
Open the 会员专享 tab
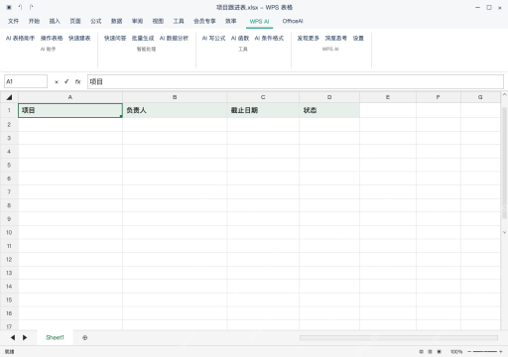tap(204, 21)
